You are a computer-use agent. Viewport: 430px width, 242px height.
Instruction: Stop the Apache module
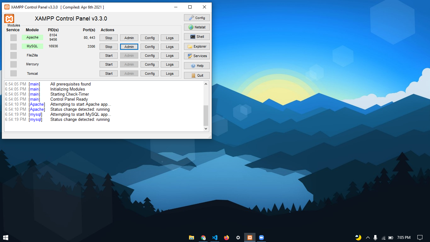coord(109,38)
